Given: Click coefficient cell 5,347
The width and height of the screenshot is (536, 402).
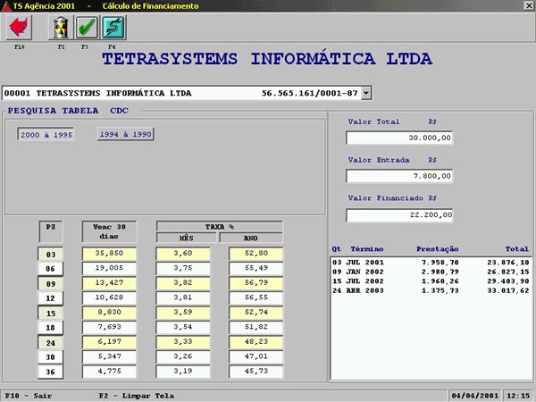Looking at the screenshot, I should [x=109, y=356].
